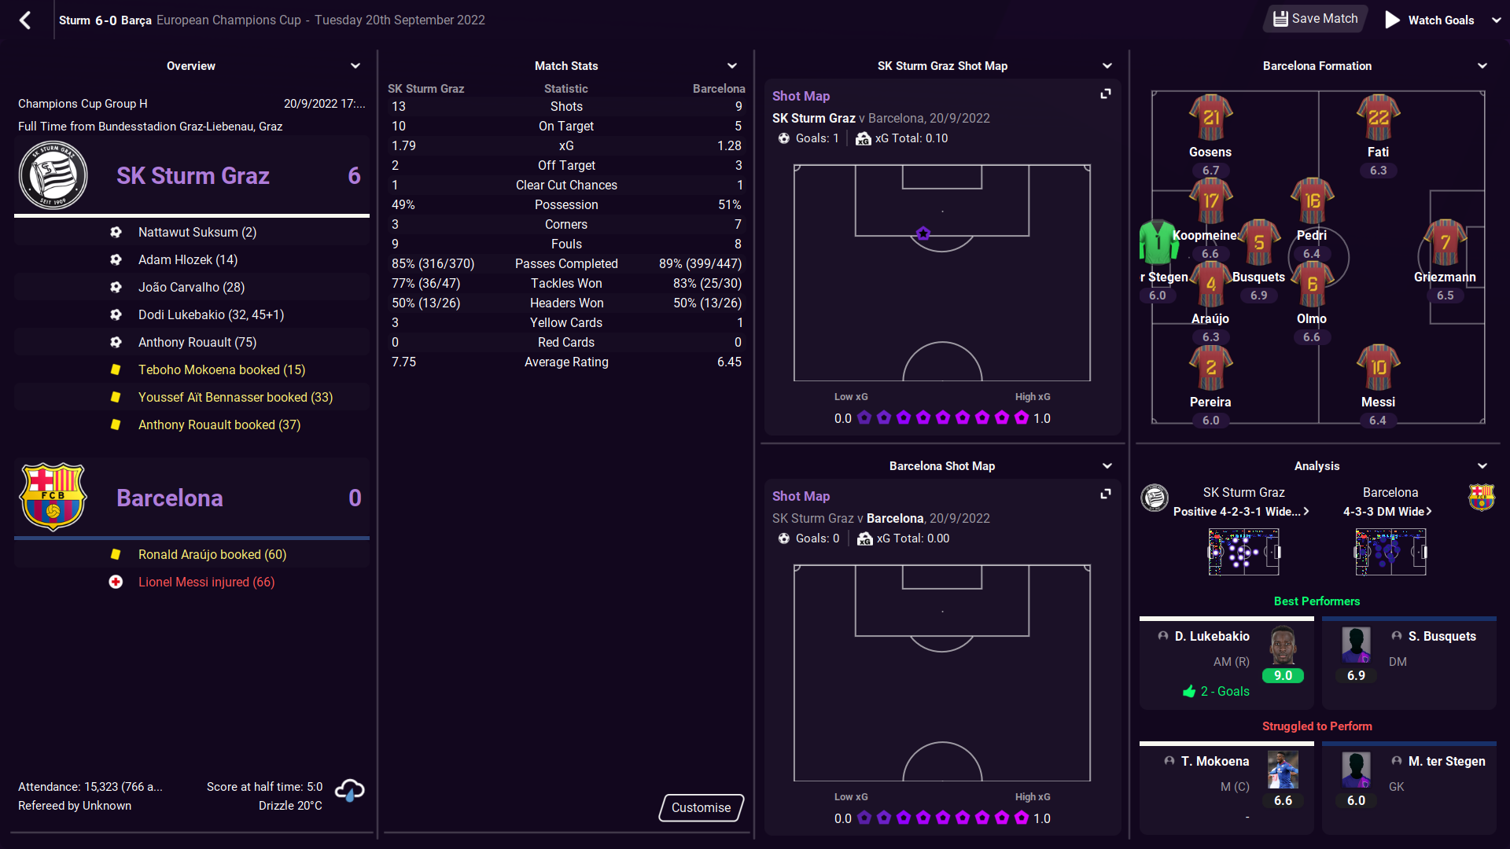Click the thumbs-up 2 Goals indicator
This screenshot has width=1510, height=849.
pos(1216,692)
